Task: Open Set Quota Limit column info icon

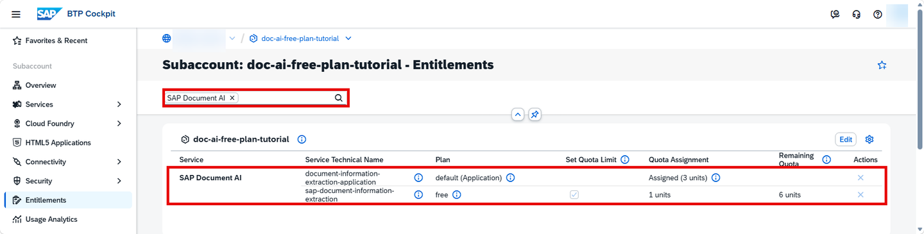Action: (x=624, y=160)
